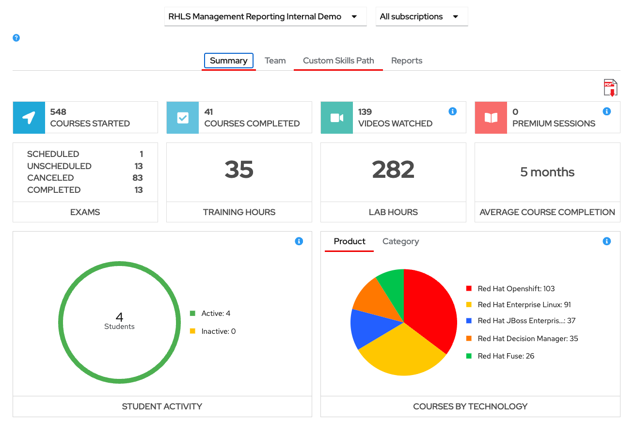This screenshot has height=422, width=636.
Task: Click the Premium Sessions book icon
Action: click(491, 117)
